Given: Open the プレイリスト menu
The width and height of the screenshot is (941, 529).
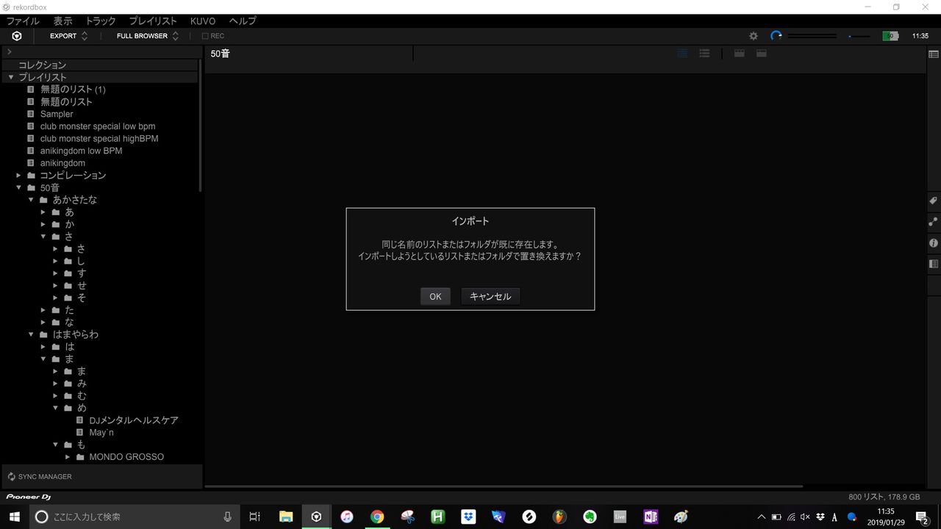Looking at the screenshot, I should tap(153, 21).
